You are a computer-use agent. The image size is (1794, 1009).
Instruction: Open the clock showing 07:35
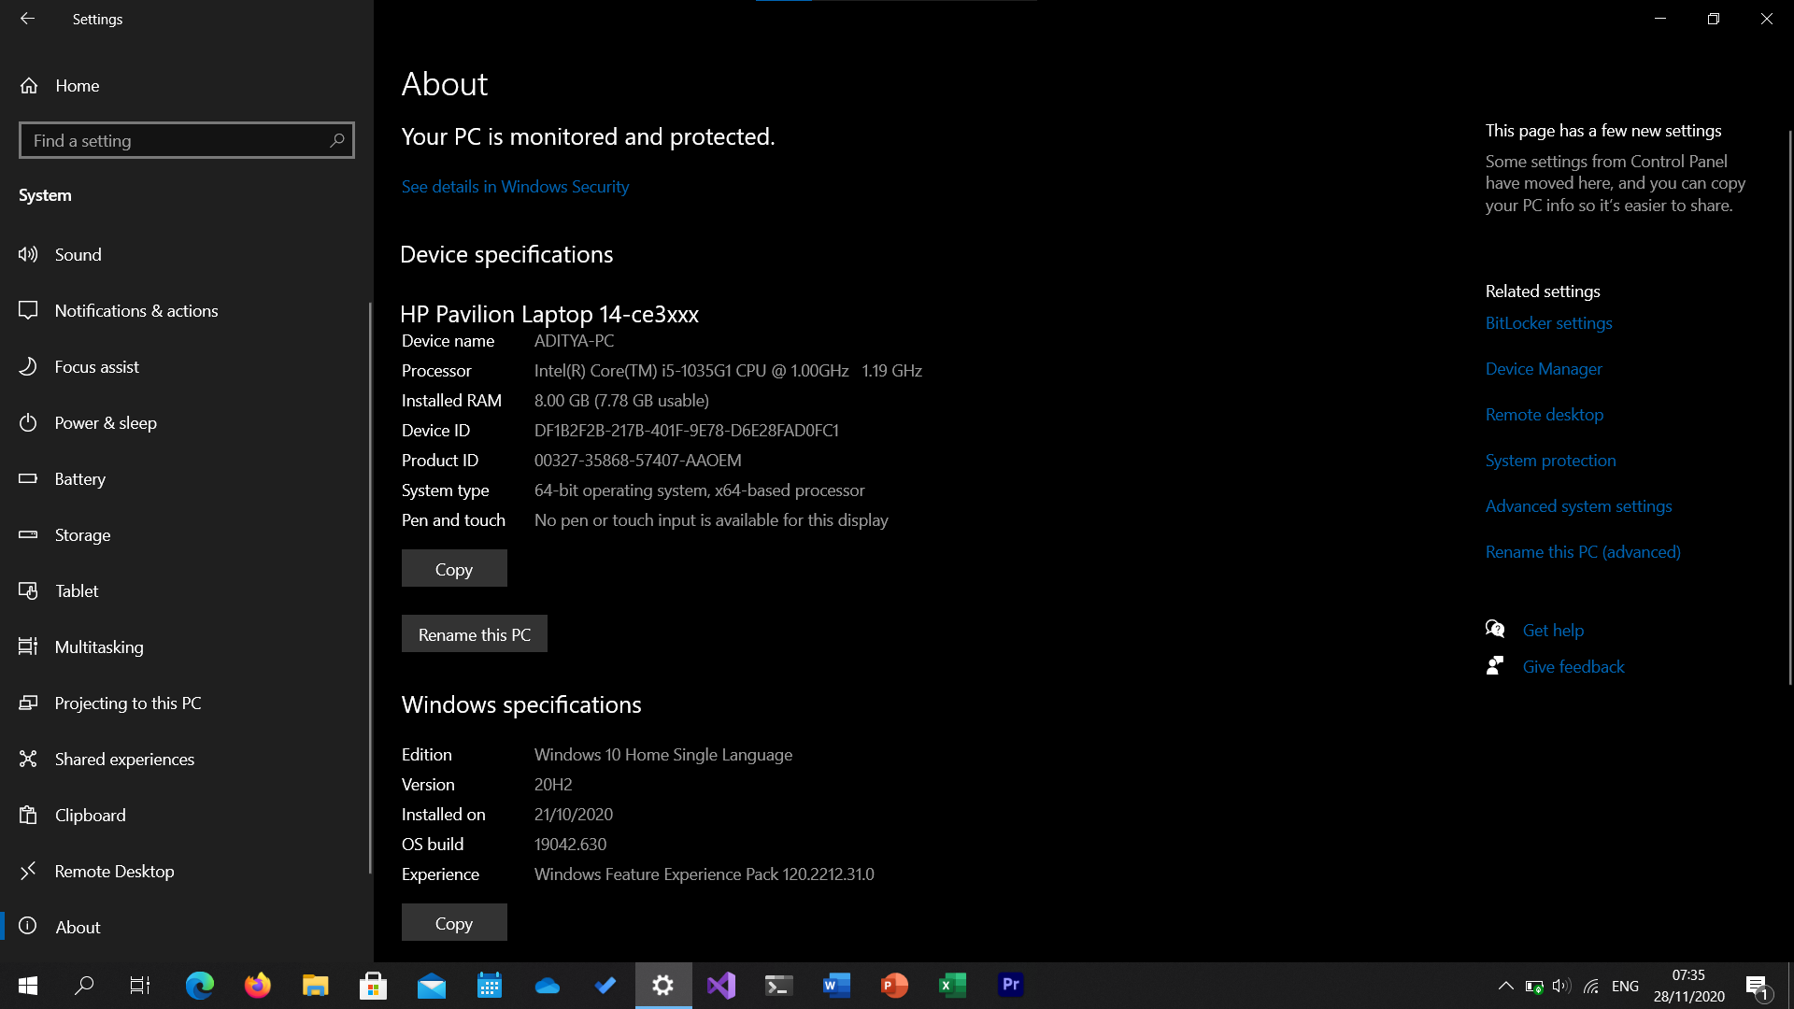click(x=1688, y=986)
